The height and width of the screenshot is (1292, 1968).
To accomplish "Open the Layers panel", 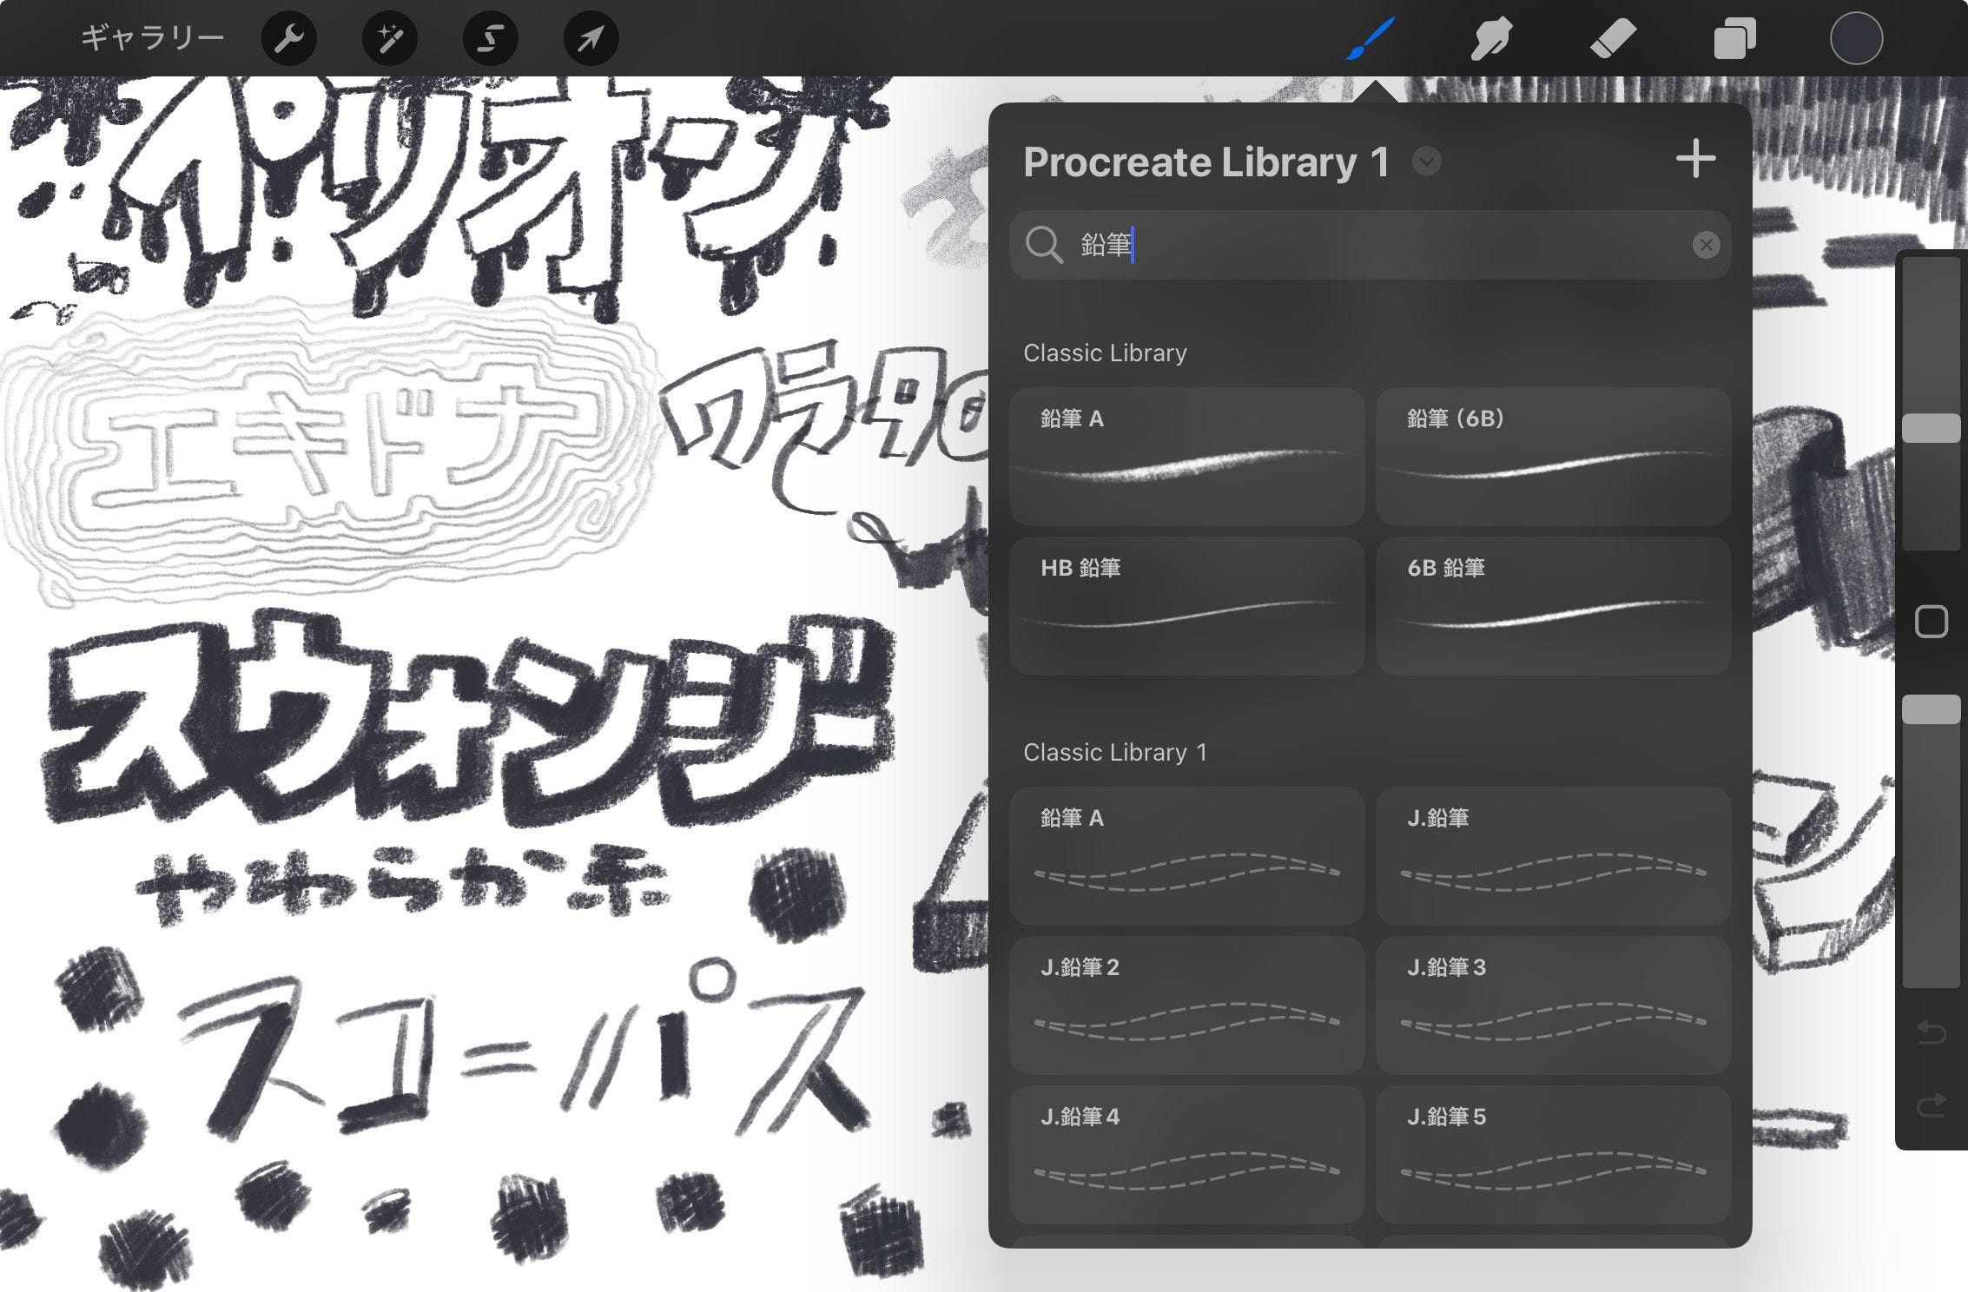I will 1734,39.
